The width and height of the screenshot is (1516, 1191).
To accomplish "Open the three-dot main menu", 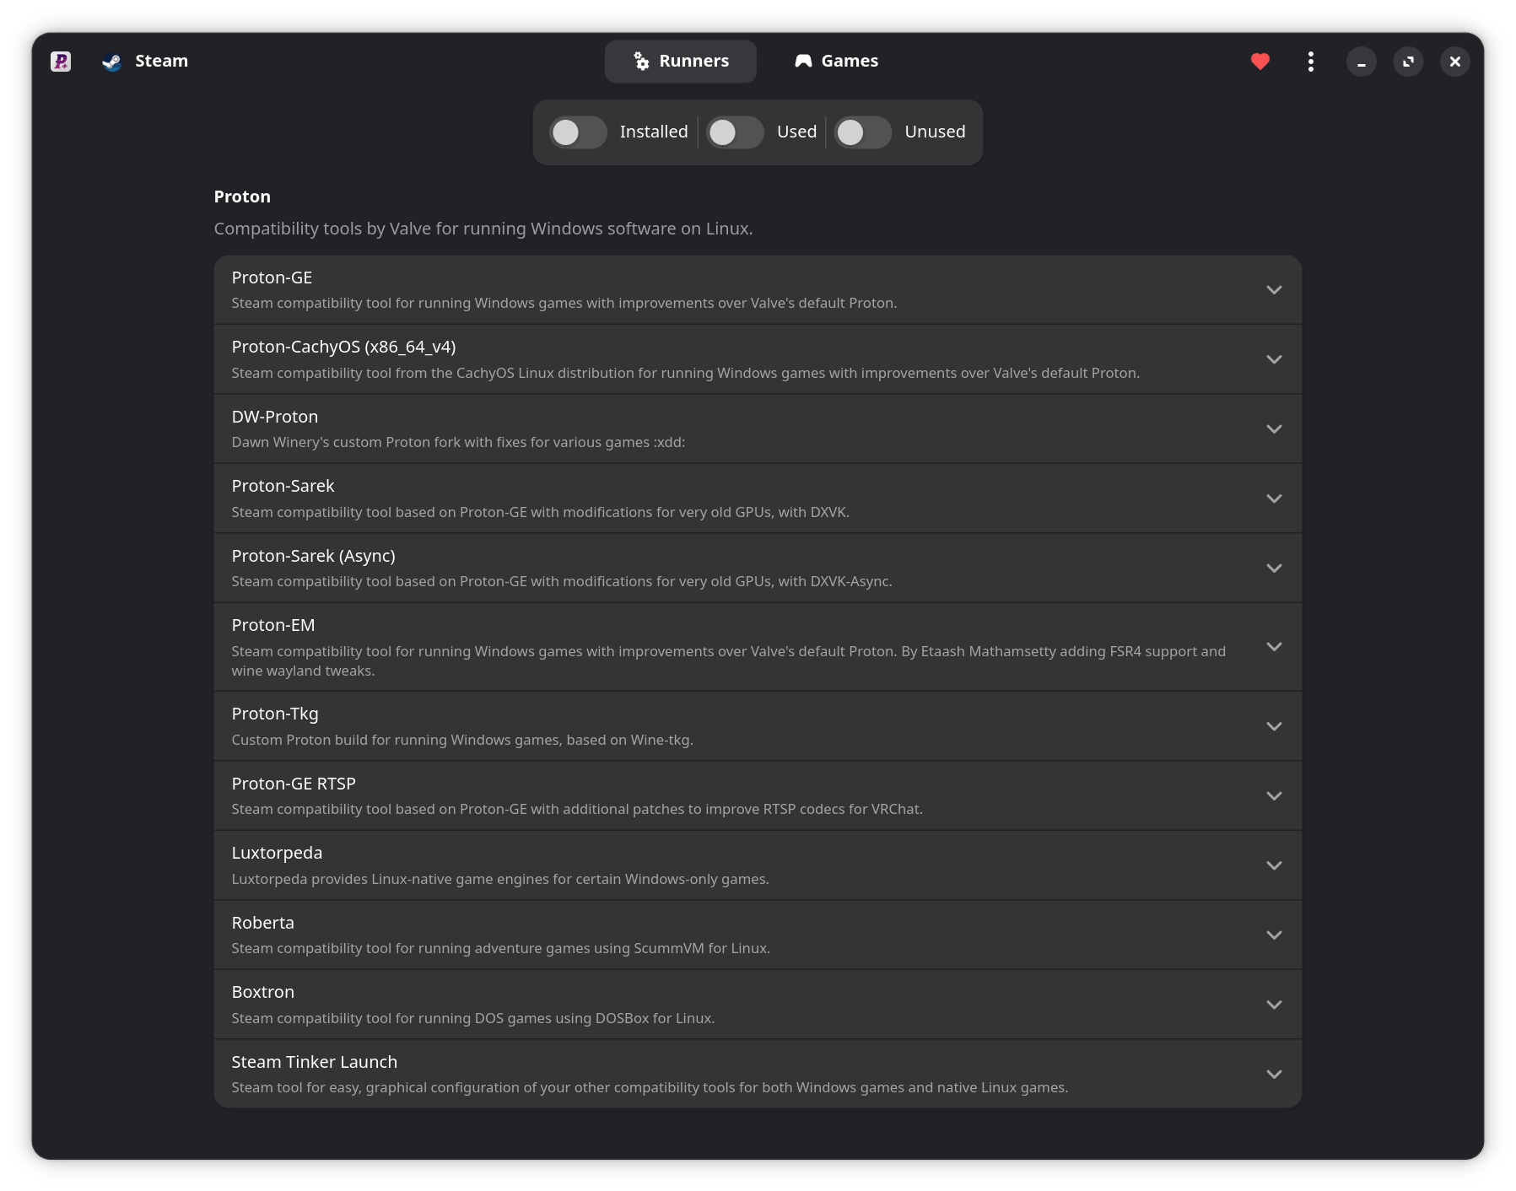I will pos(1310,62).
